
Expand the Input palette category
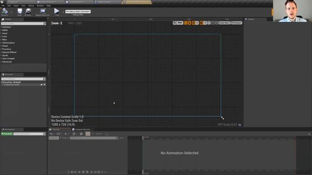5,34
